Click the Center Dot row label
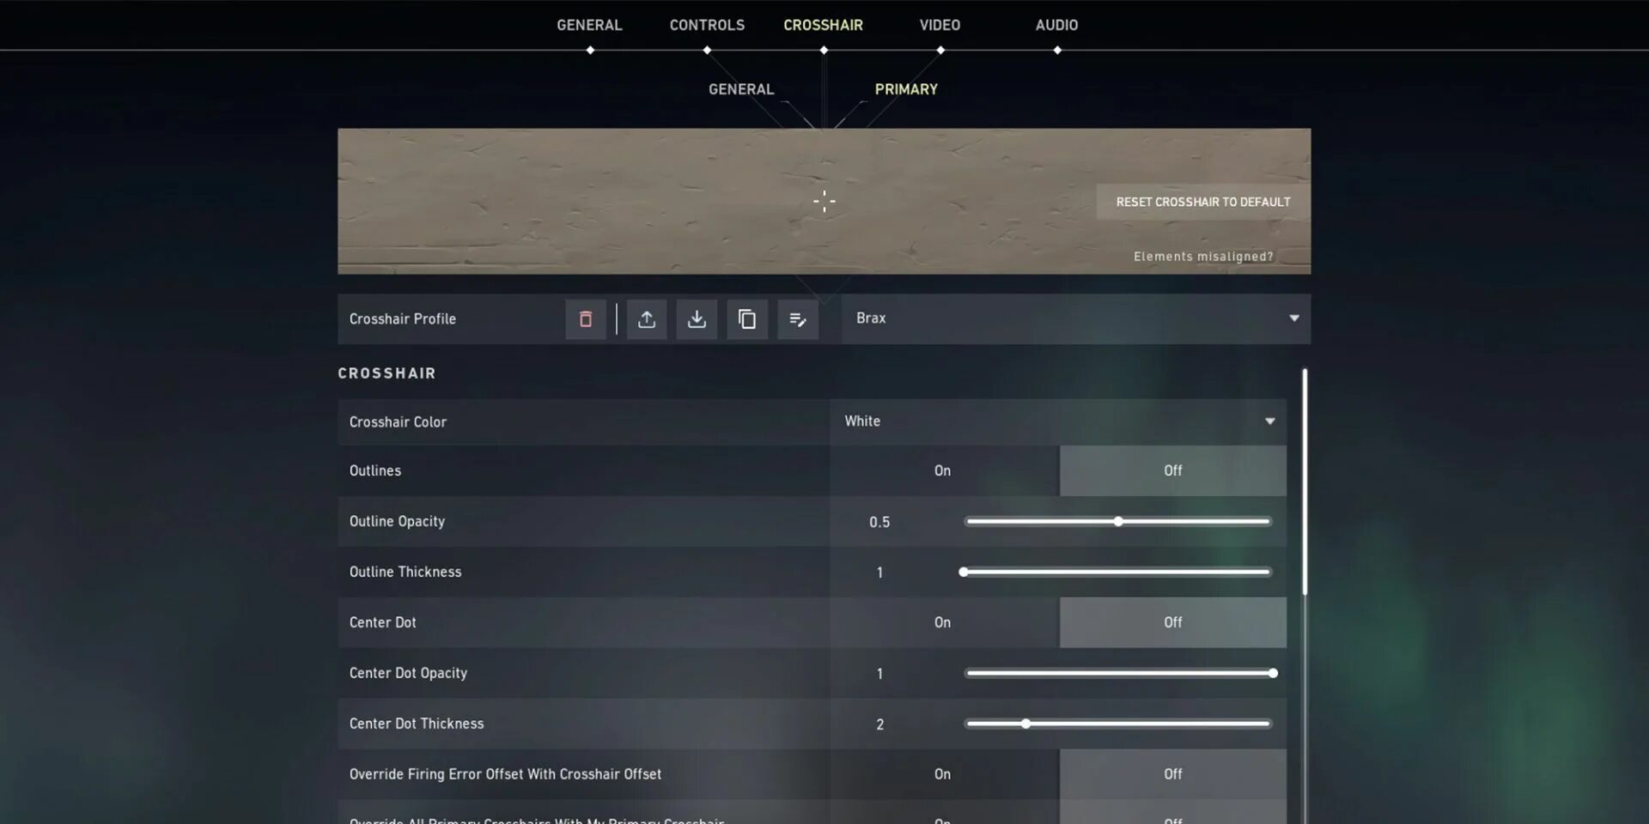The width and height of the screenshot is (1649, 824). [x=382, y=622]
